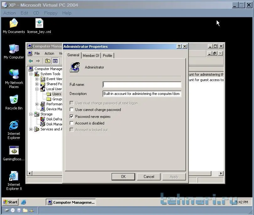Image resolution: width=254 pixels, height=215 pixels.
Task: Click the Groups folder icon in tree
Action: [x=49, y=99]
